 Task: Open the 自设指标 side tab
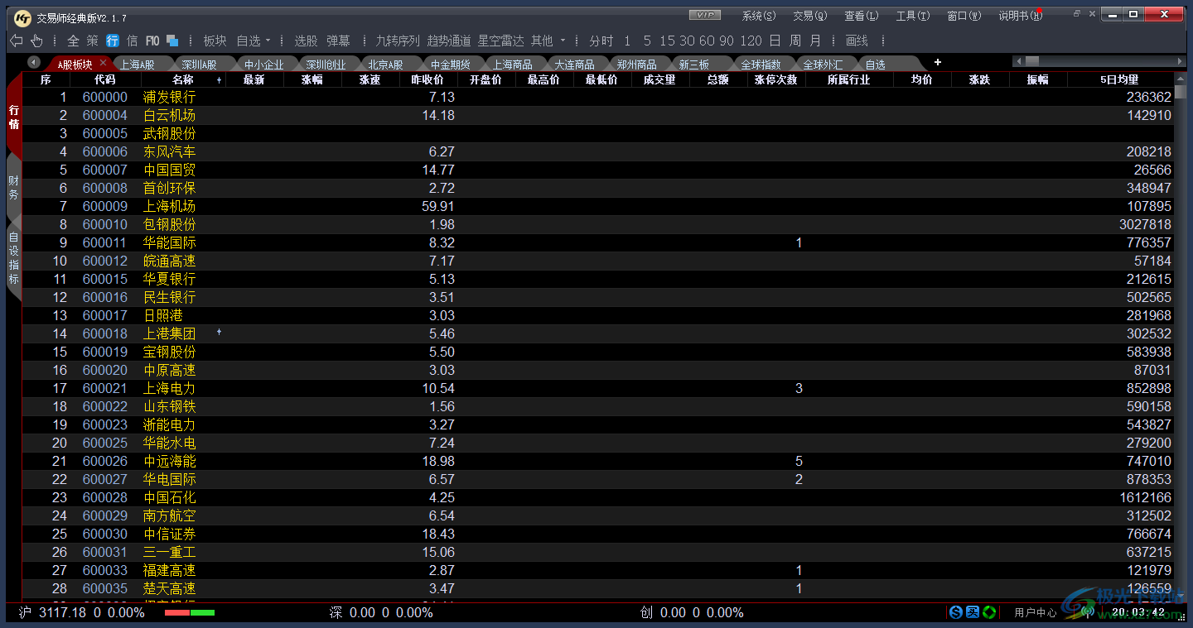pos(14,259)
